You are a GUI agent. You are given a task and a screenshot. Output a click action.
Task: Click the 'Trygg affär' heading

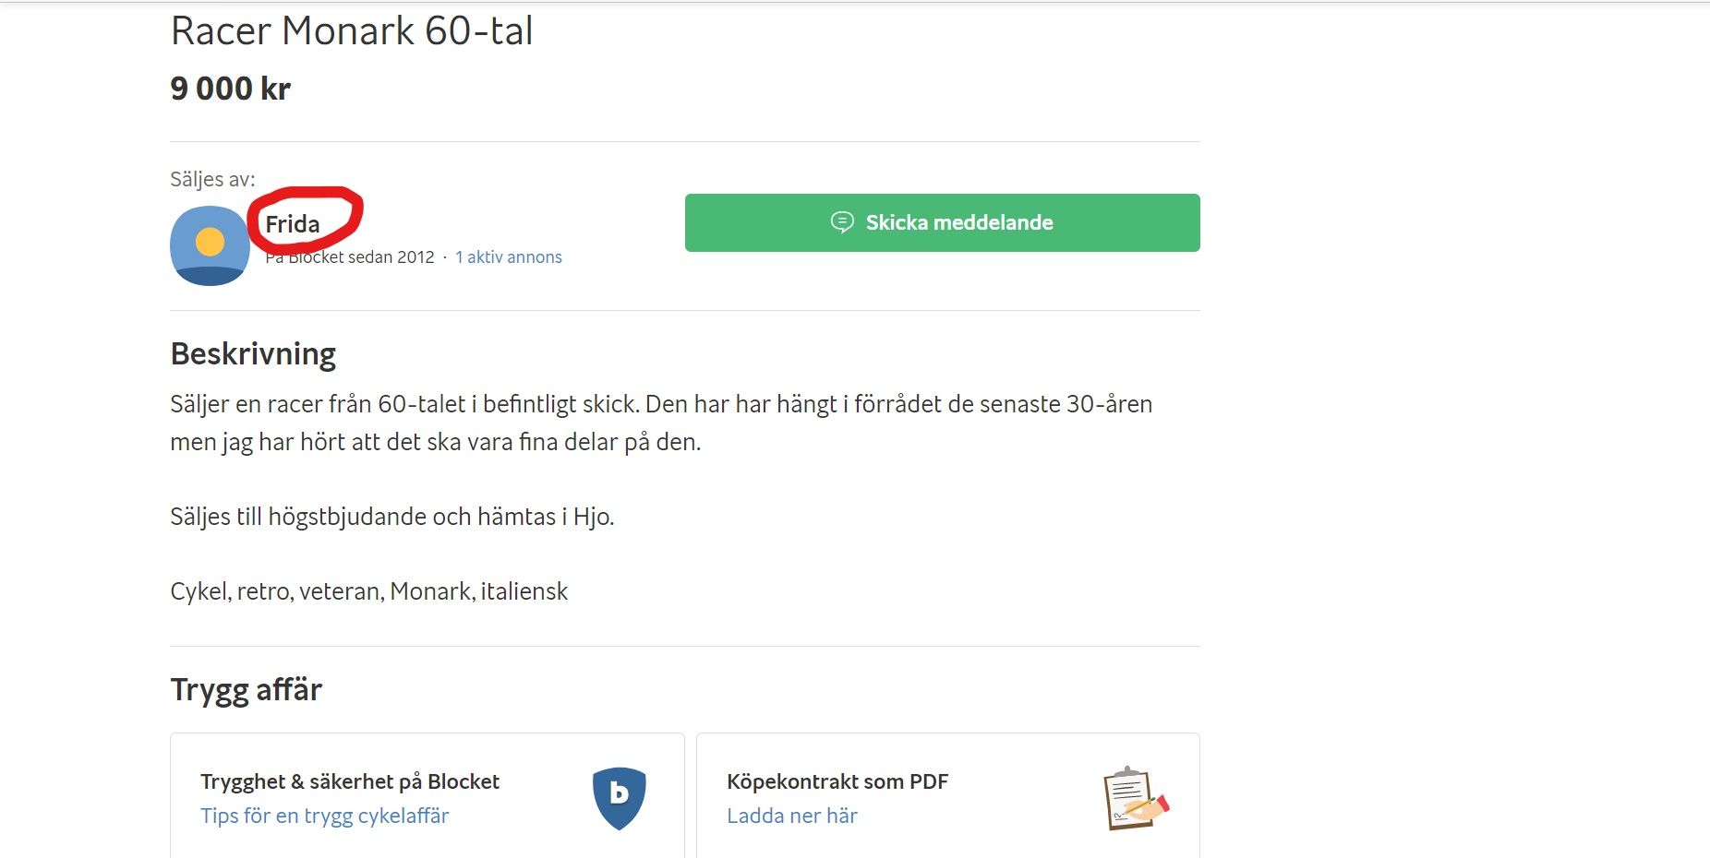point(246,689)
